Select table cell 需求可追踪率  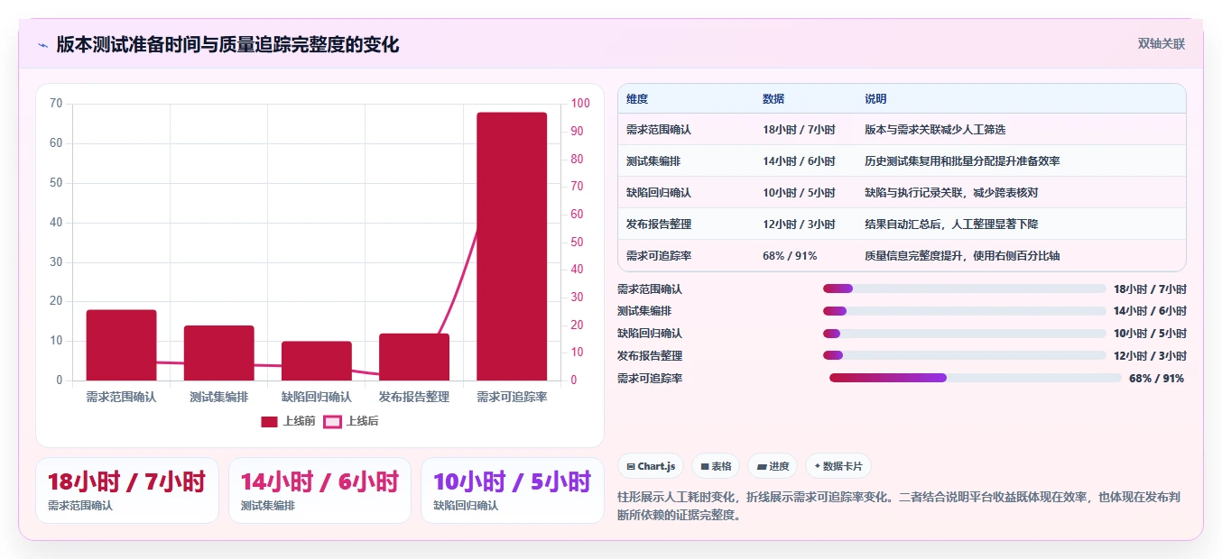[x=659, y=256]
